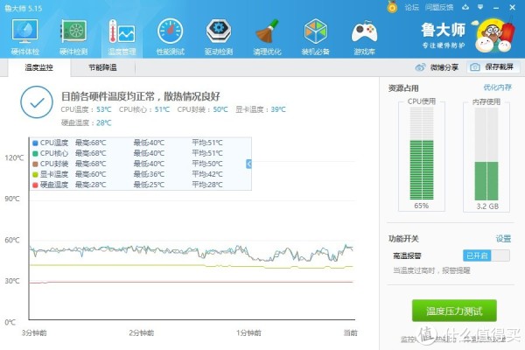Click the CPU核心 51℃ reading
Viewport: 525px width, 350px height.
coord(144,109)
